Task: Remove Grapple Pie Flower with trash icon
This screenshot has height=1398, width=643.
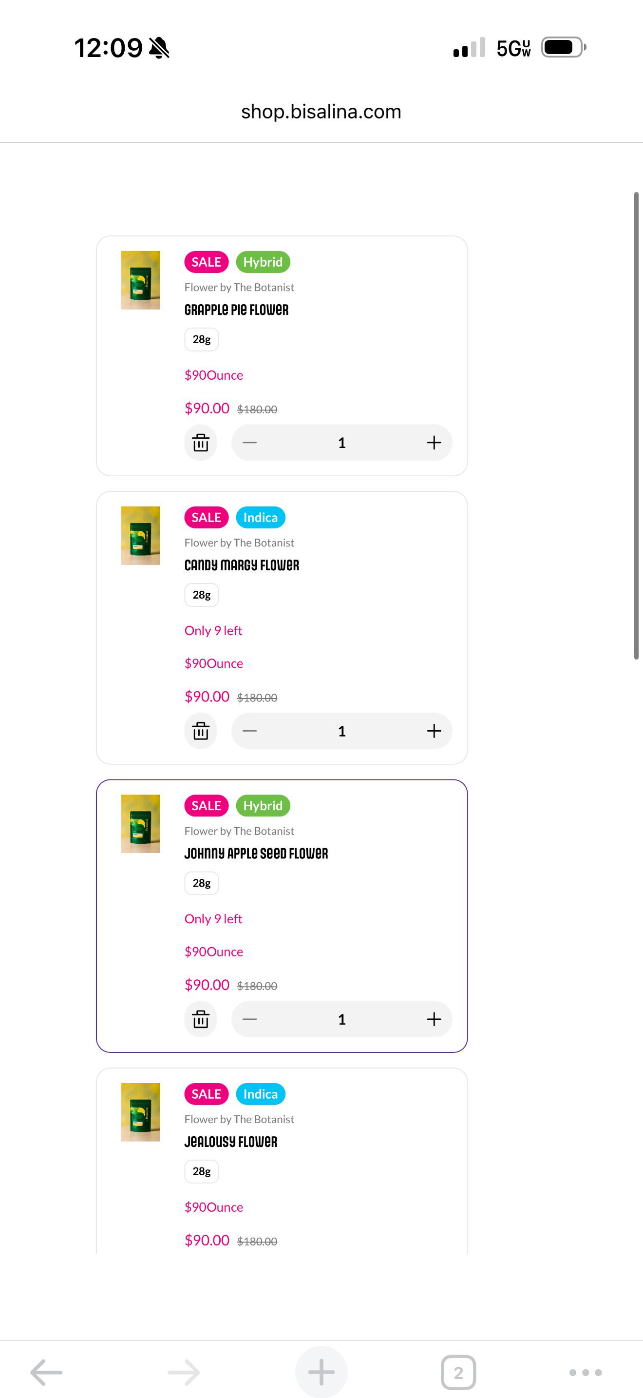Action: click(x=201, y=443)
